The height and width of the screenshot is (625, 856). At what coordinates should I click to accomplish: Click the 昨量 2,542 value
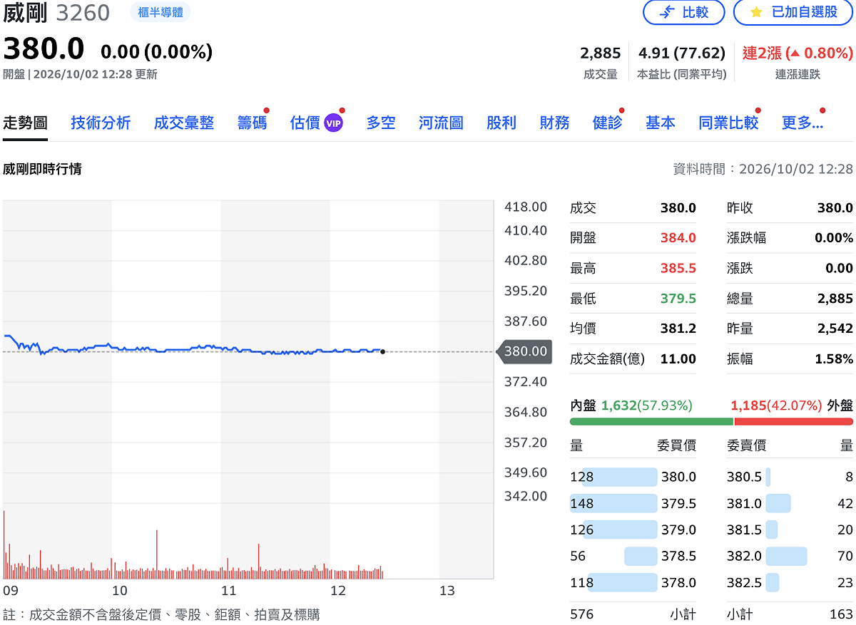(x=835, y=329)
